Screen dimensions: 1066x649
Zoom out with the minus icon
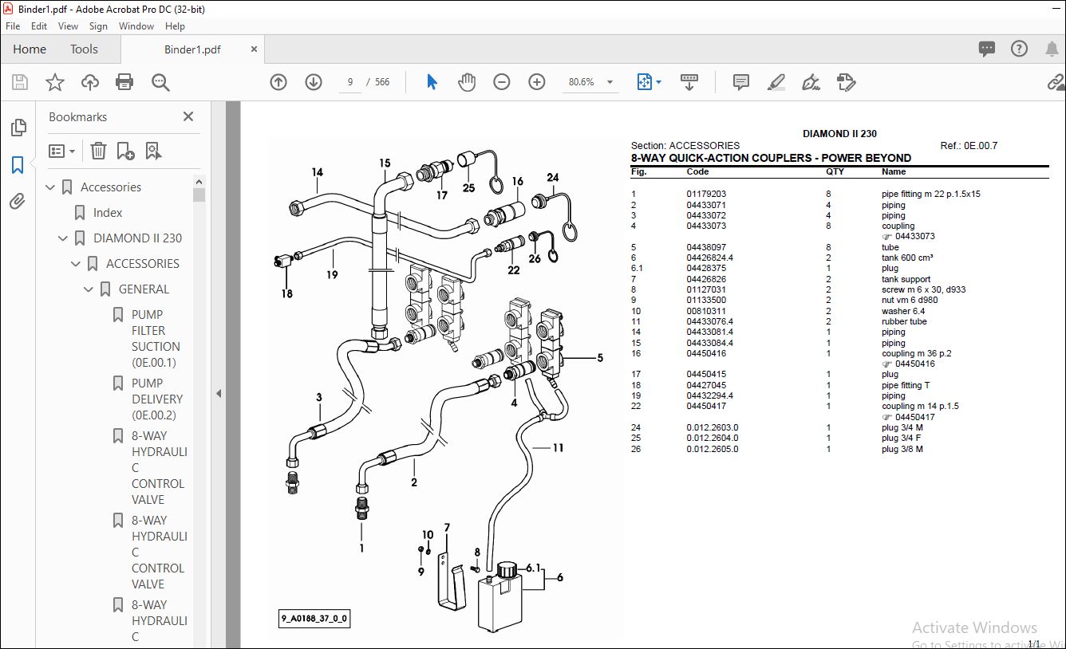[x=502, y=82]
